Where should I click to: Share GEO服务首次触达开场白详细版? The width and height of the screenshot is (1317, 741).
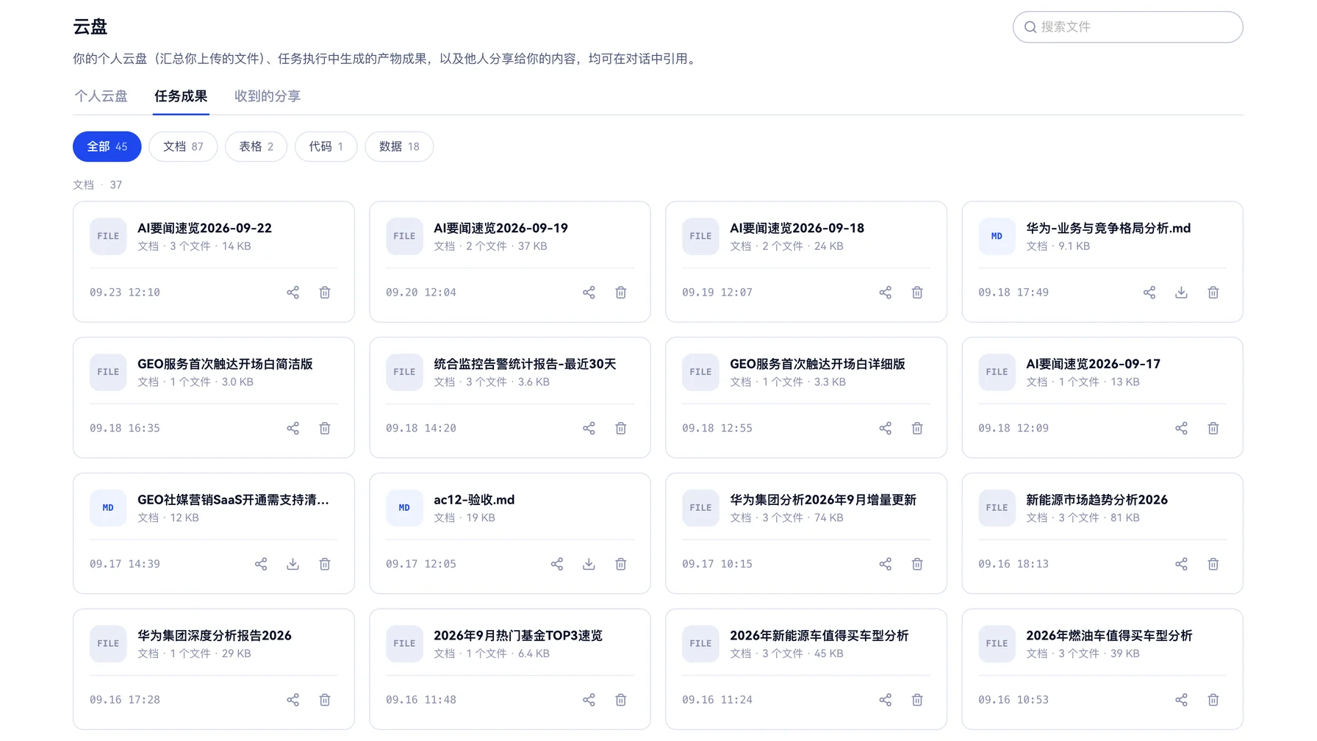click(x=885, y=428)
